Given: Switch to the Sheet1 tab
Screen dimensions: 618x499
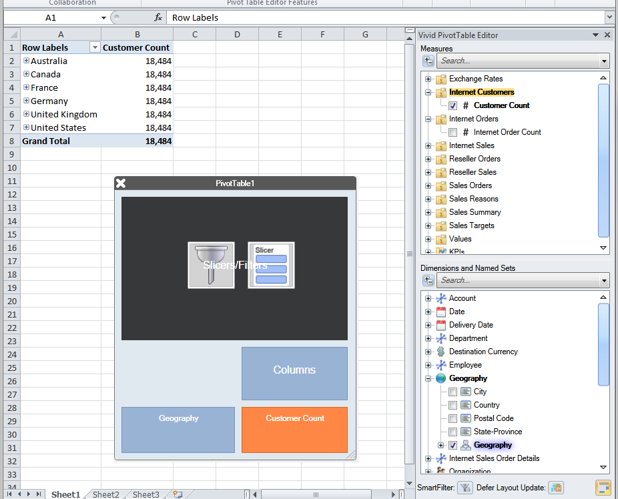Looking at the screenshot, I should (66, 494).
